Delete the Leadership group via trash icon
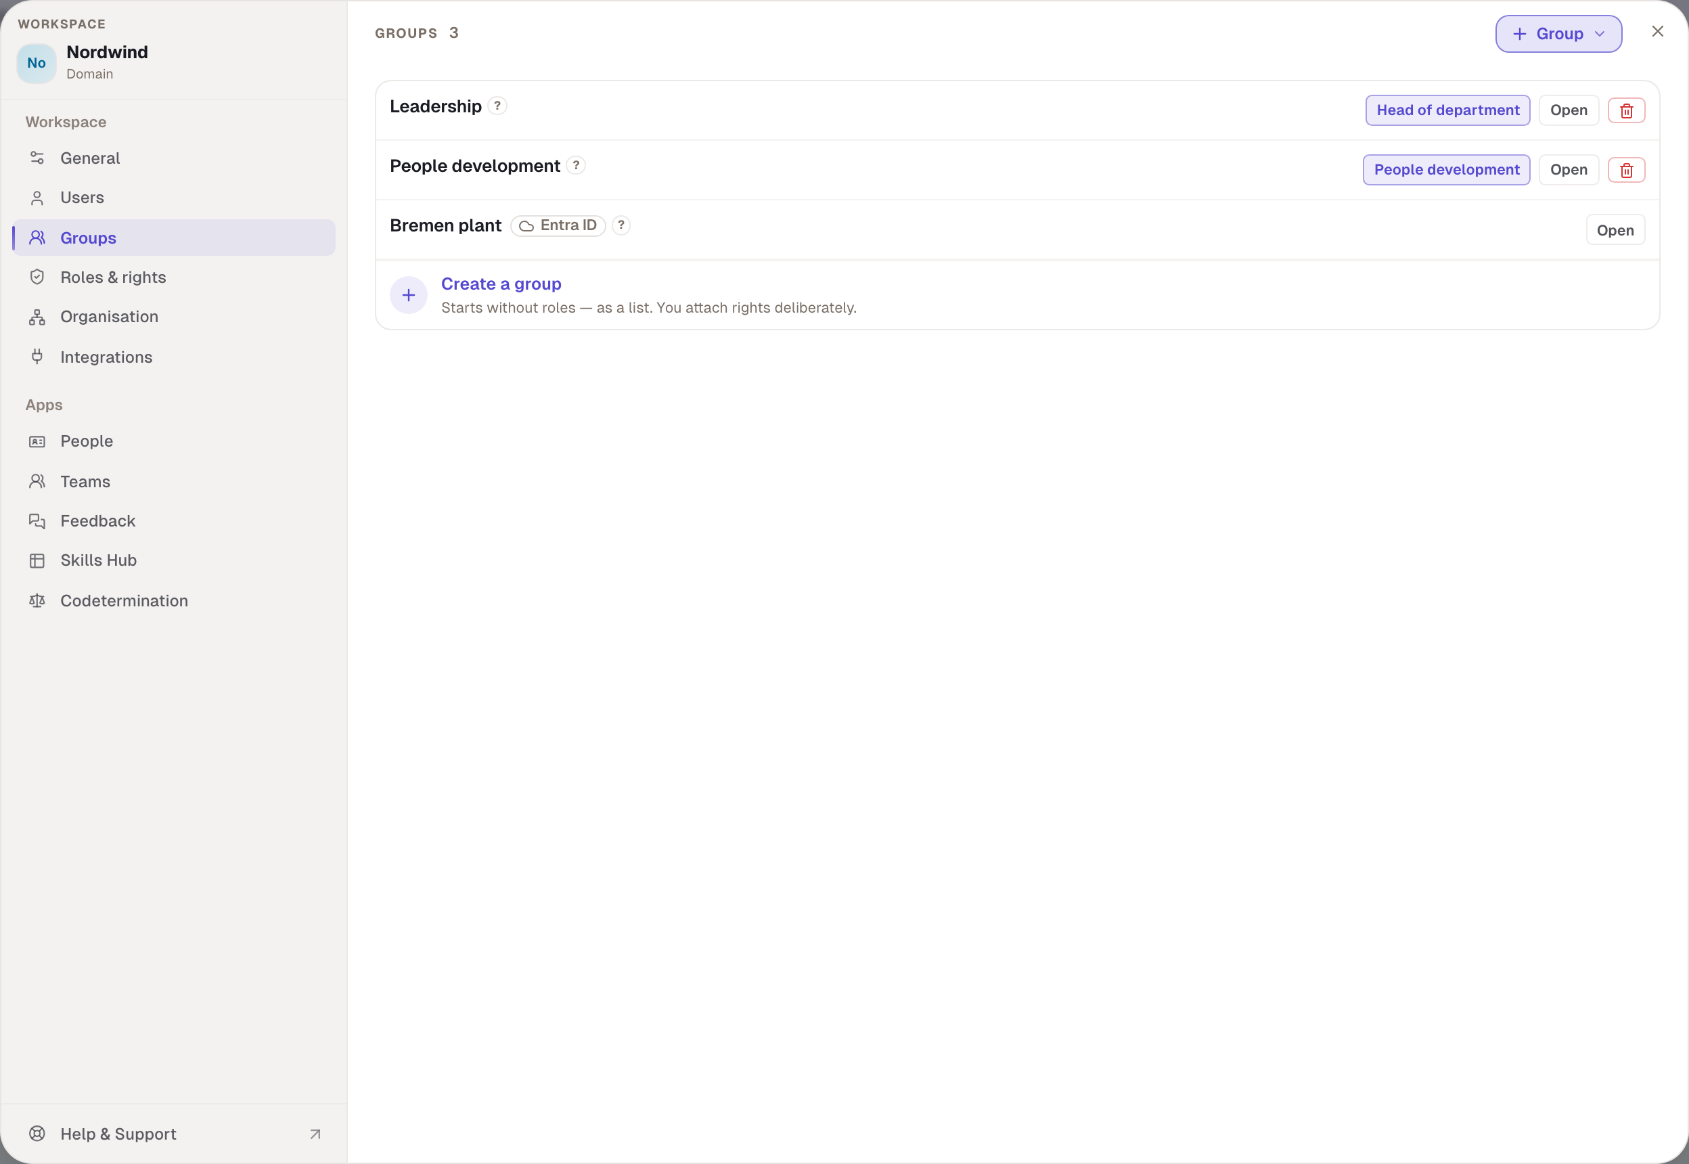1689x1164 pixels. pos(1626,110)
